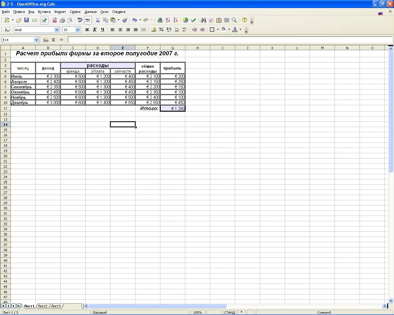
Task: Apply the Font Color swatch
Action: (235, 30)
